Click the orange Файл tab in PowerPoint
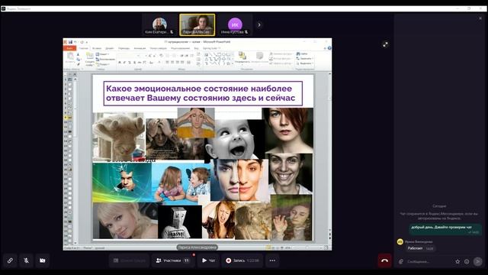 pos(69,48)
